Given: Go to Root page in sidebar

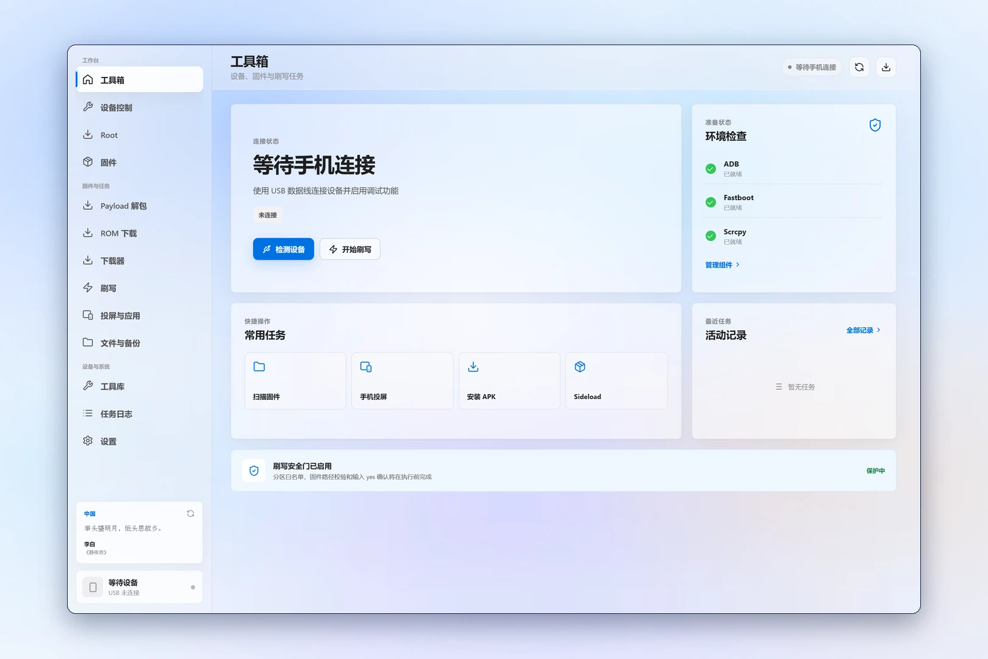Looking at the screenshot, I should (x=140, y=135).
